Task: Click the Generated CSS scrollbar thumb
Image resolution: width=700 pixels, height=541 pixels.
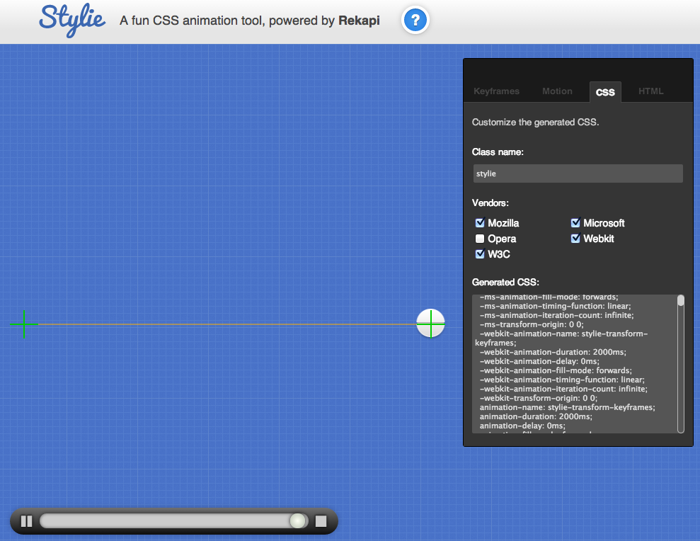Action: [x=680, y=301]
